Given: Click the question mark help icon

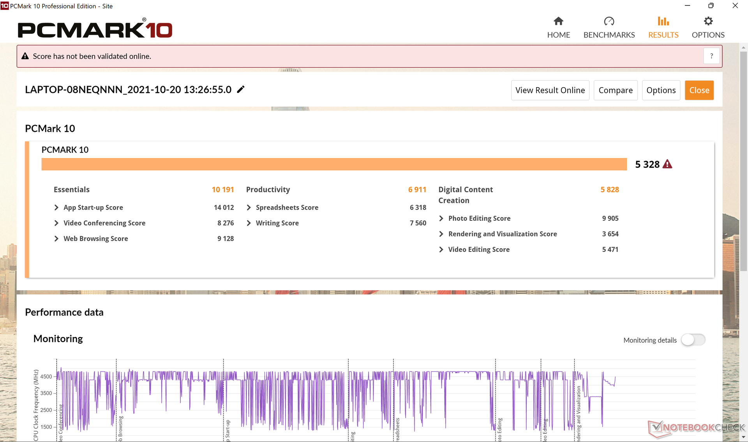Looking at the screenshot, I should coord(711,56).
